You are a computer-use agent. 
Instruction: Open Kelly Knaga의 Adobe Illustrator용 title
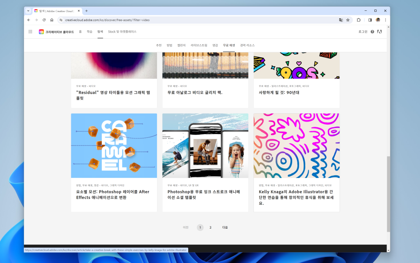click(x=296, y=197)
